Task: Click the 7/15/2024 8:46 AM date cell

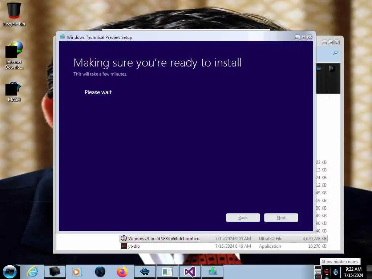Action: pos(233,246)
